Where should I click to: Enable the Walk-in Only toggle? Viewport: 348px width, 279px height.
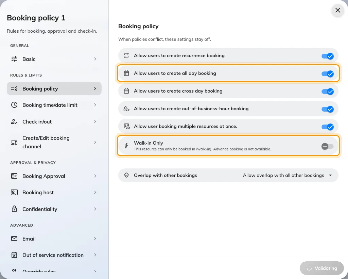(328, 146)
